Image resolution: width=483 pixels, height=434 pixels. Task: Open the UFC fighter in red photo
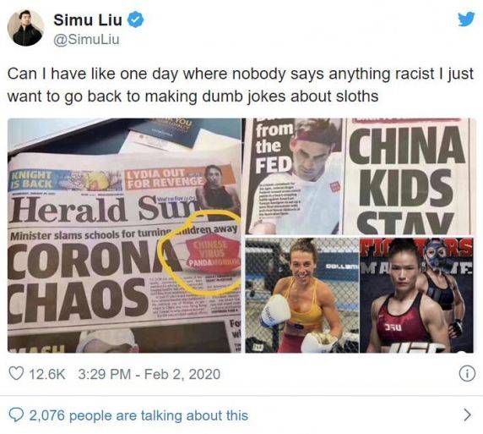coord(416,295)
